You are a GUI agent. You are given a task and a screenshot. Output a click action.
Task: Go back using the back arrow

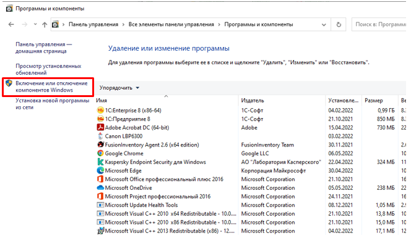tap(11, 24)
